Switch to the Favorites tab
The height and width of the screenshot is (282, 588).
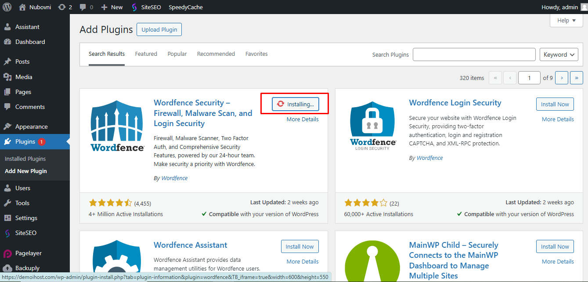tap(256, 54)
